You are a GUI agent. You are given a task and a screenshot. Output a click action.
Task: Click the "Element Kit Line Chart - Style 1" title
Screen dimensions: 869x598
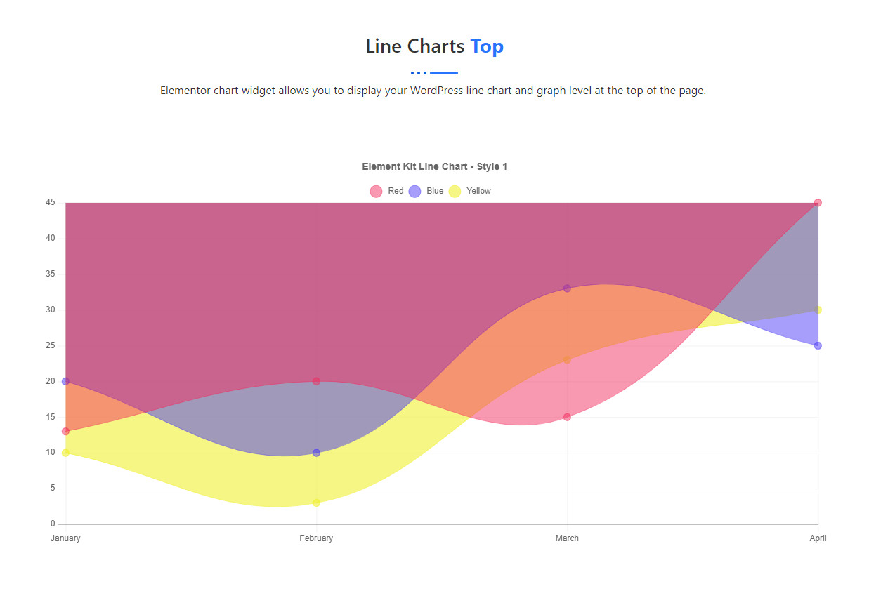pos(434,166)
